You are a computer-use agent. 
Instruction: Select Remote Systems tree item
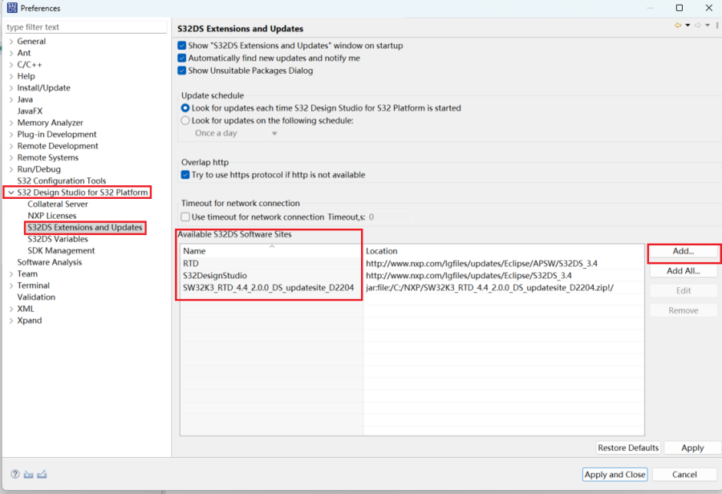click(48, 157)
